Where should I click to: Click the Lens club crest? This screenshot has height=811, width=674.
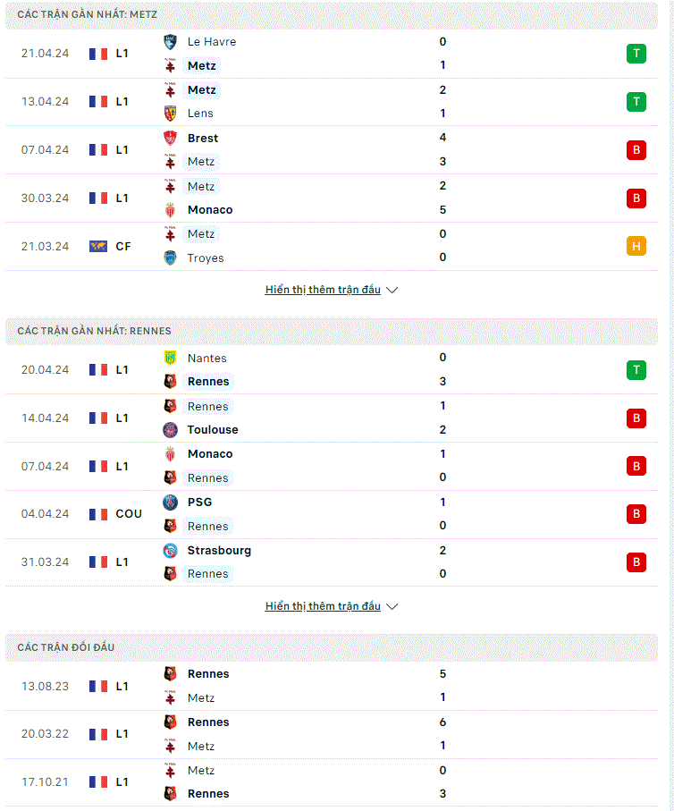[x=170, y=114]
